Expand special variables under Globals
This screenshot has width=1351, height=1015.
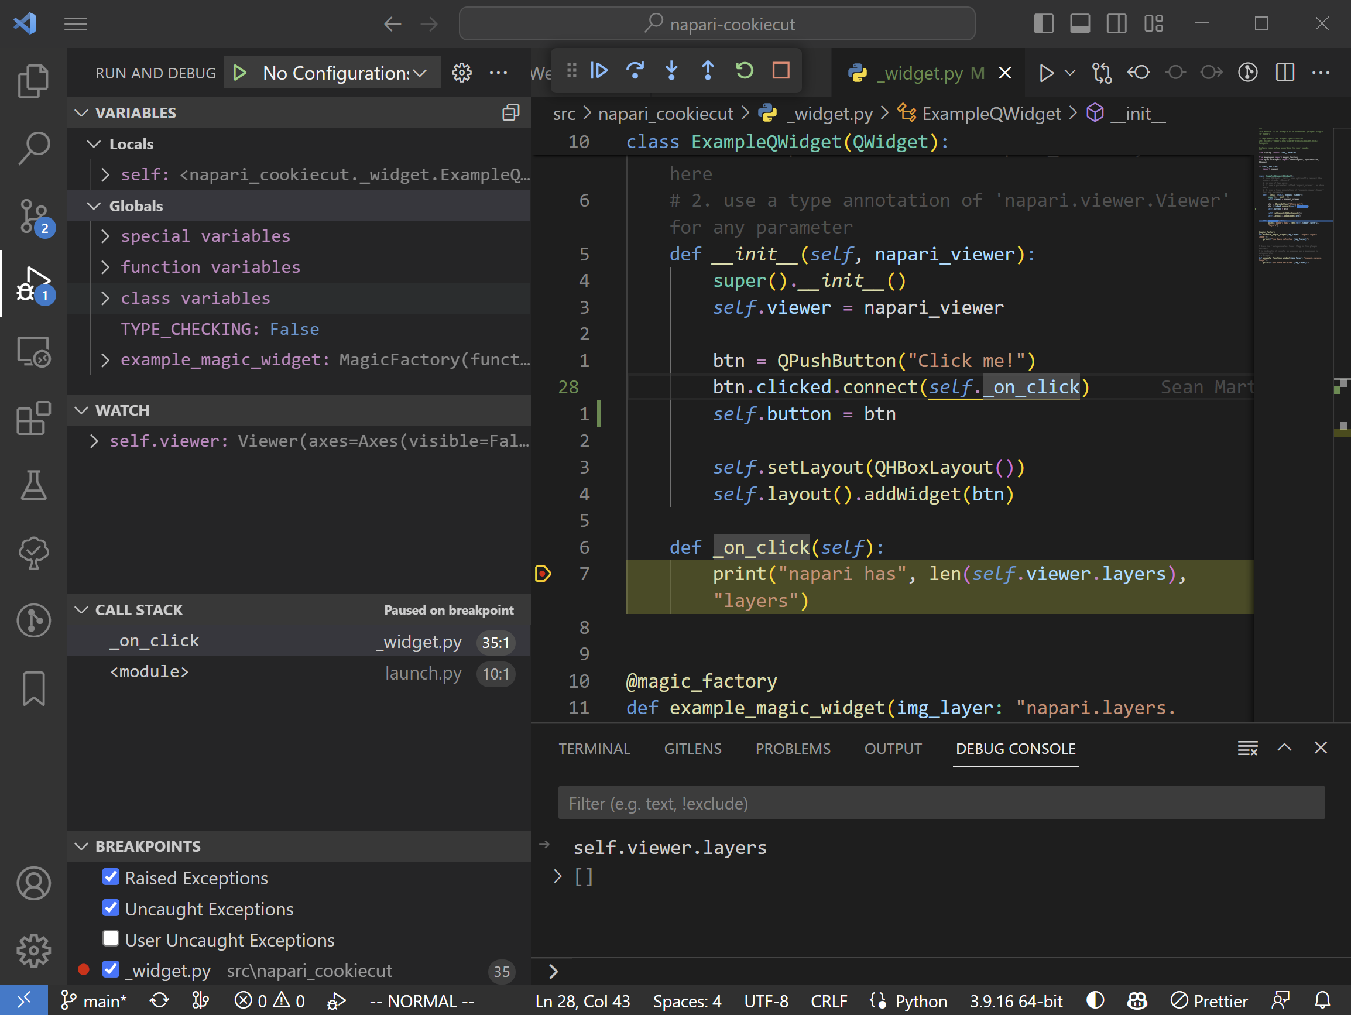click(106, 236)
